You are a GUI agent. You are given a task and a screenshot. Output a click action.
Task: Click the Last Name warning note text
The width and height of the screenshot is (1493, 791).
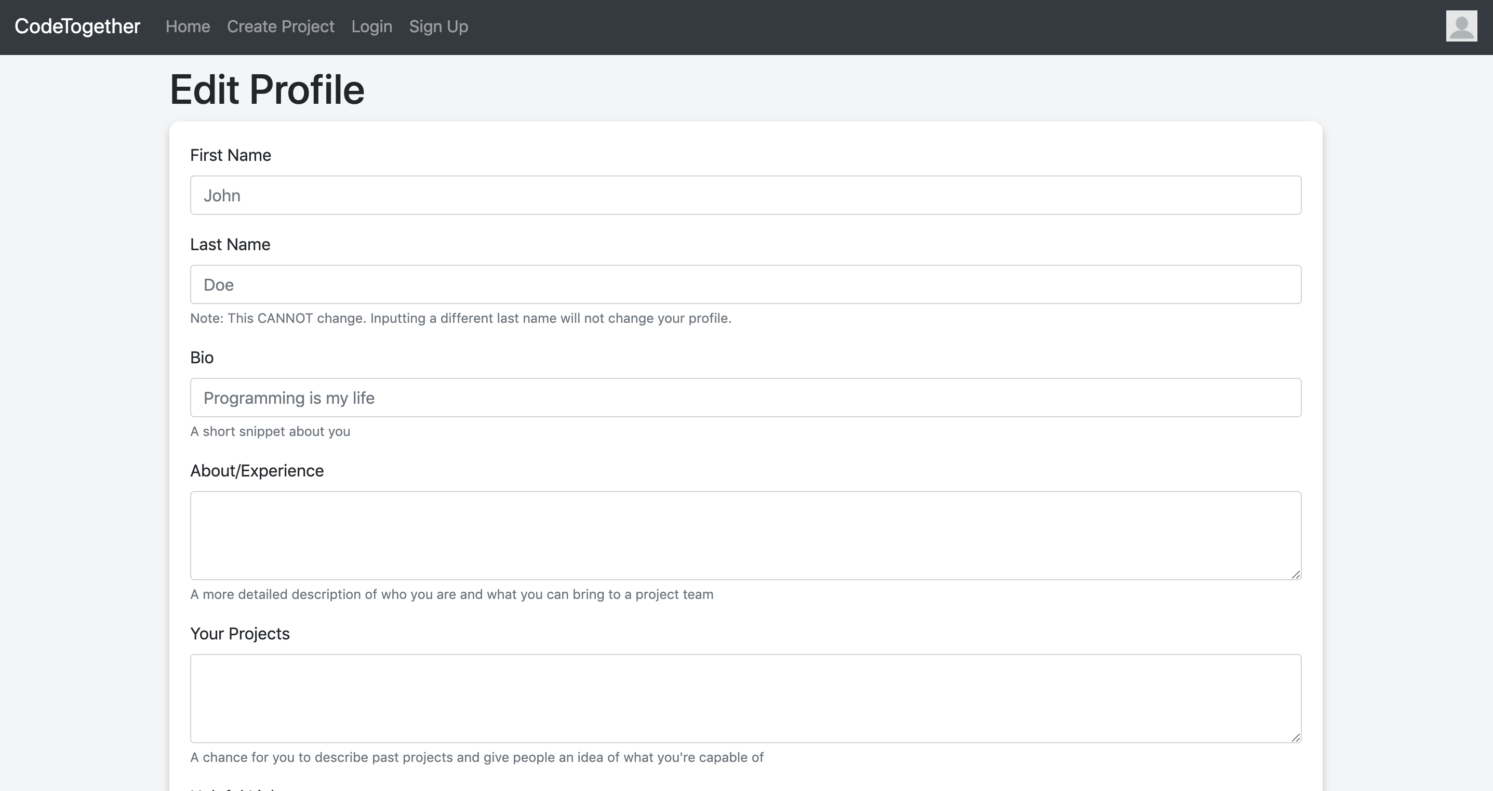pos(460,318)
